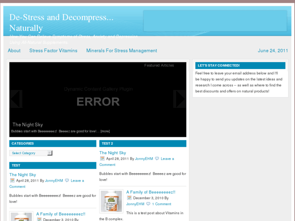
Task: Open The Night Sky post under TEST 2
Action: (112, 153)
